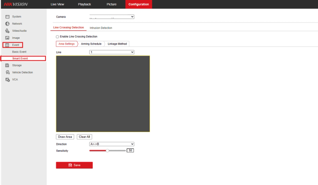Open the Image menu label

click(16, 38)
